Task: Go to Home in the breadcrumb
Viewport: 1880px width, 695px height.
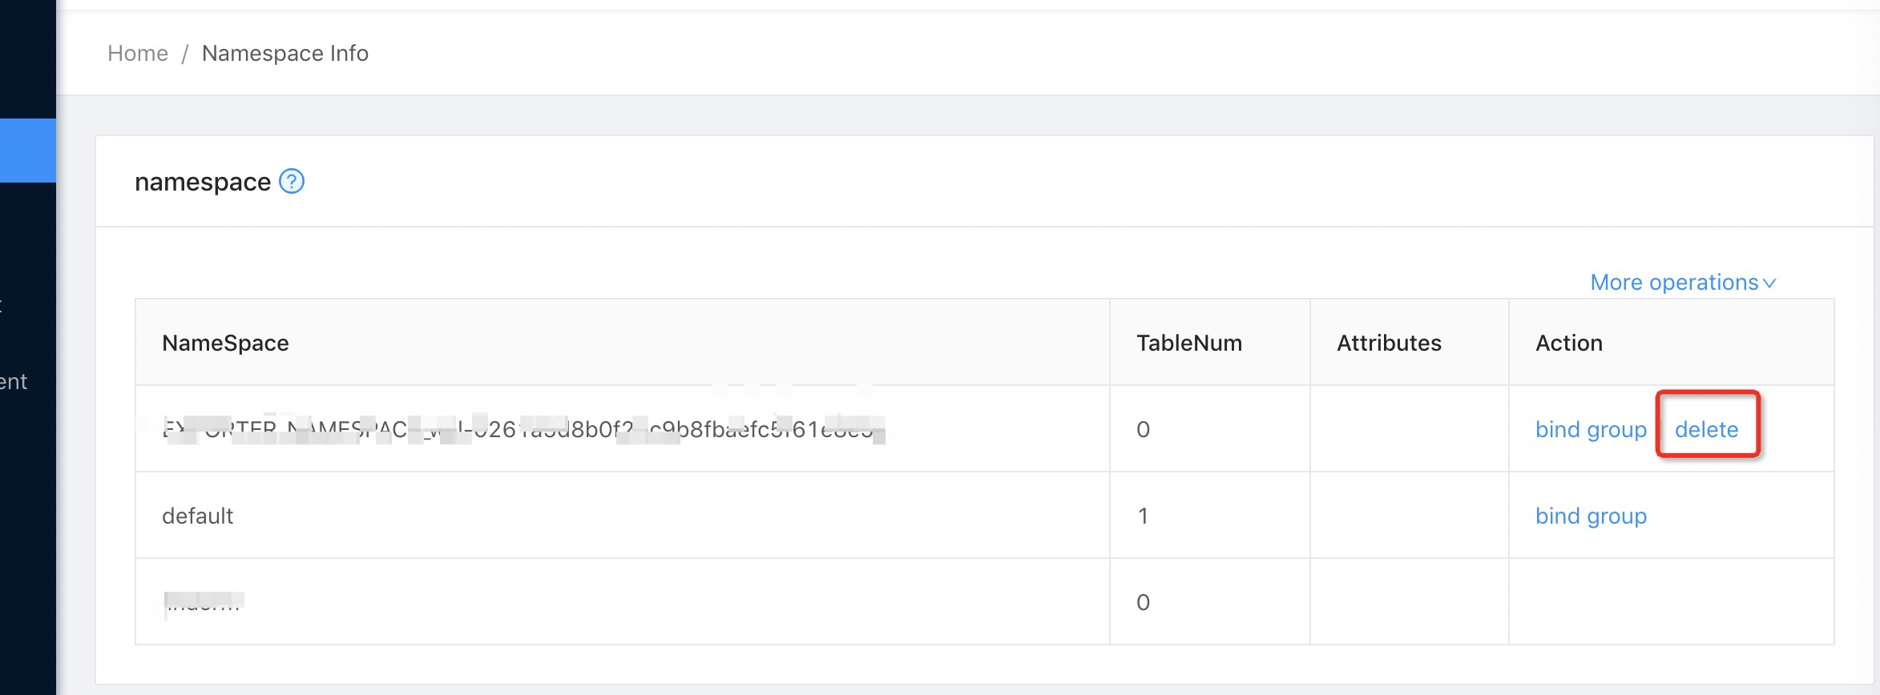Action: pyautogui.click(x=138, y=54)
